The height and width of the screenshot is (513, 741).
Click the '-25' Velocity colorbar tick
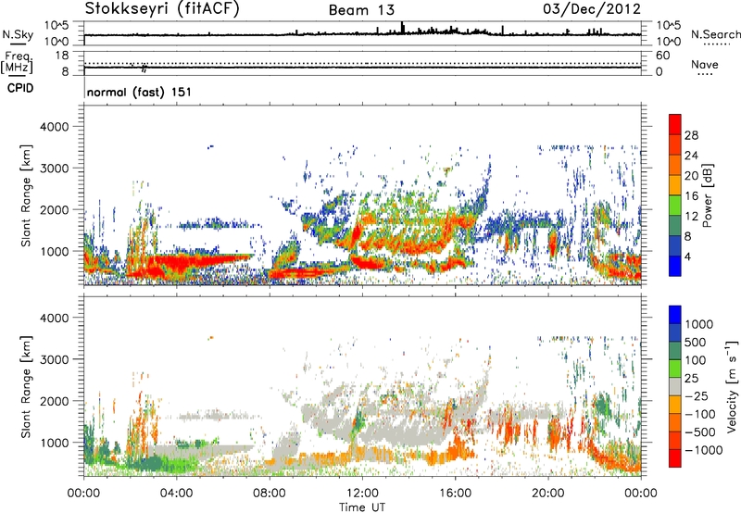pyautogui.click(x=697, y=396)
